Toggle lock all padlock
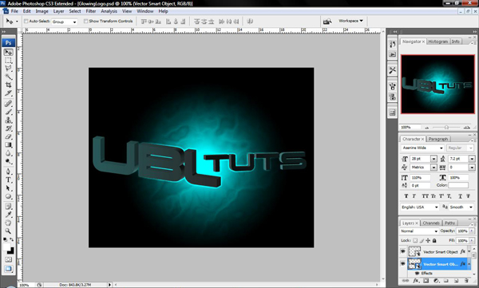This screenshot has width=479, height=288. tap(434, 241)
